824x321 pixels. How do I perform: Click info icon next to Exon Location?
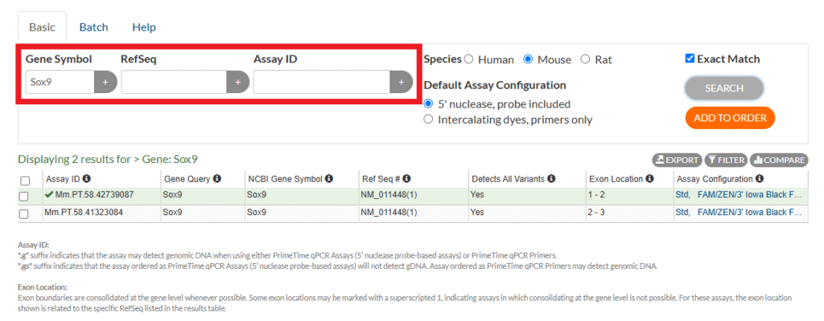click(649, 179)
